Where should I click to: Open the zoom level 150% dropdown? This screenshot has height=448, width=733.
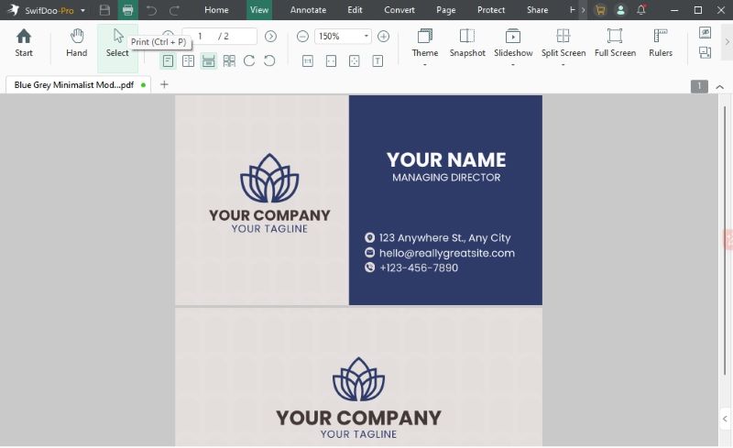pos(366,36)
